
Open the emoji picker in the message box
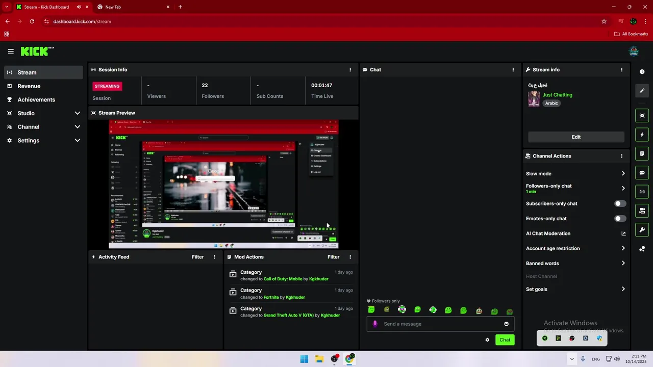point(507,324)
